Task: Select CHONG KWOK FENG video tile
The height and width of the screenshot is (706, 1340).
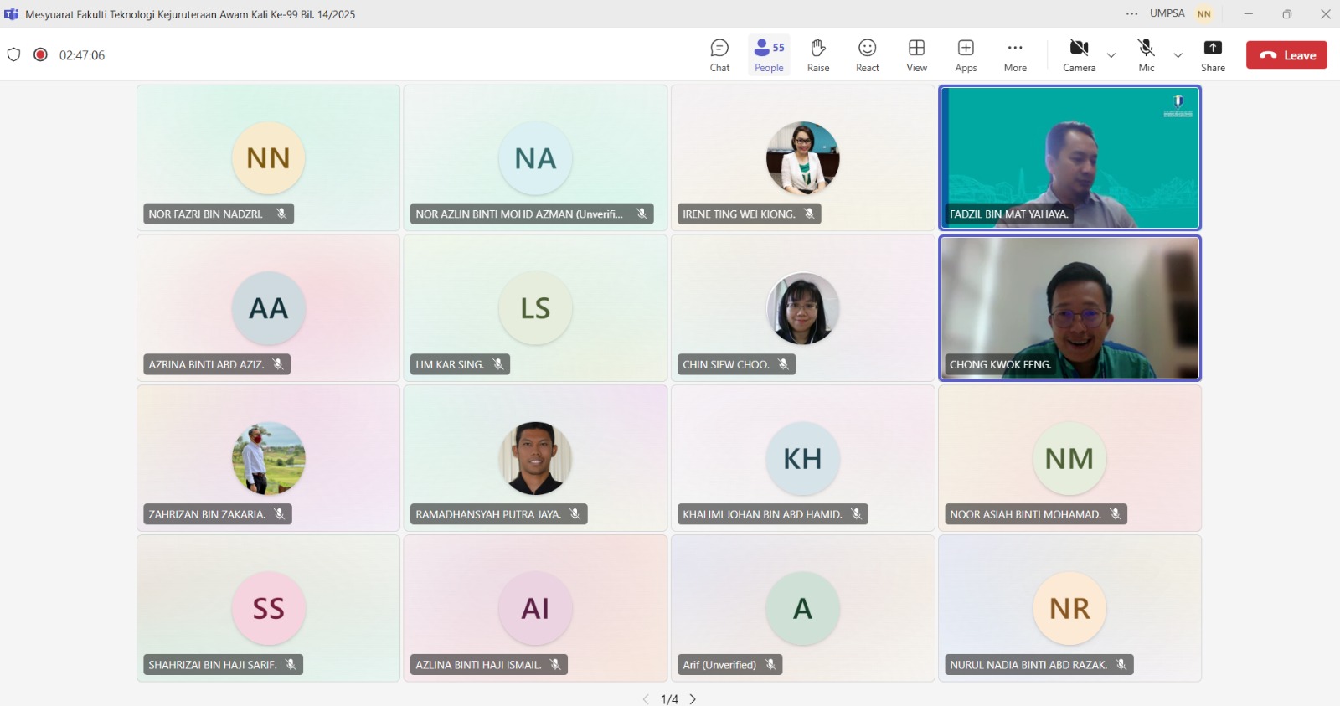Action: pyautogui.click(x=1069, y=307)
